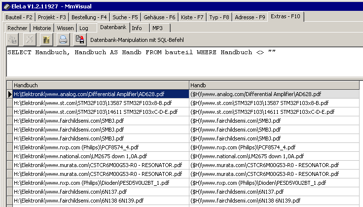Select Handb cell ($H) 13587 STM32F103x8-B.pdf
Image resolution: width=363 pixels, height=207 pixels.
(274, 103)
